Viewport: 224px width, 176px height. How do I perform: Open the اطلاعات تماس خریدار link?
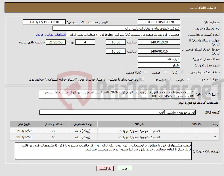tap(51, 35)
